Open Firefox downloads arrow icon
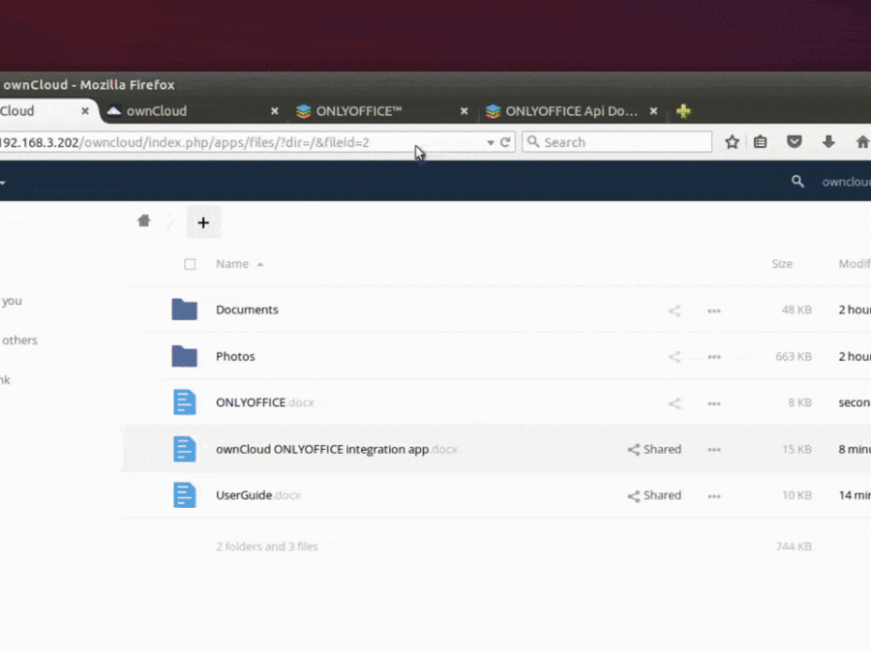This screenshot has width=871, height=653. pos(828,142)
